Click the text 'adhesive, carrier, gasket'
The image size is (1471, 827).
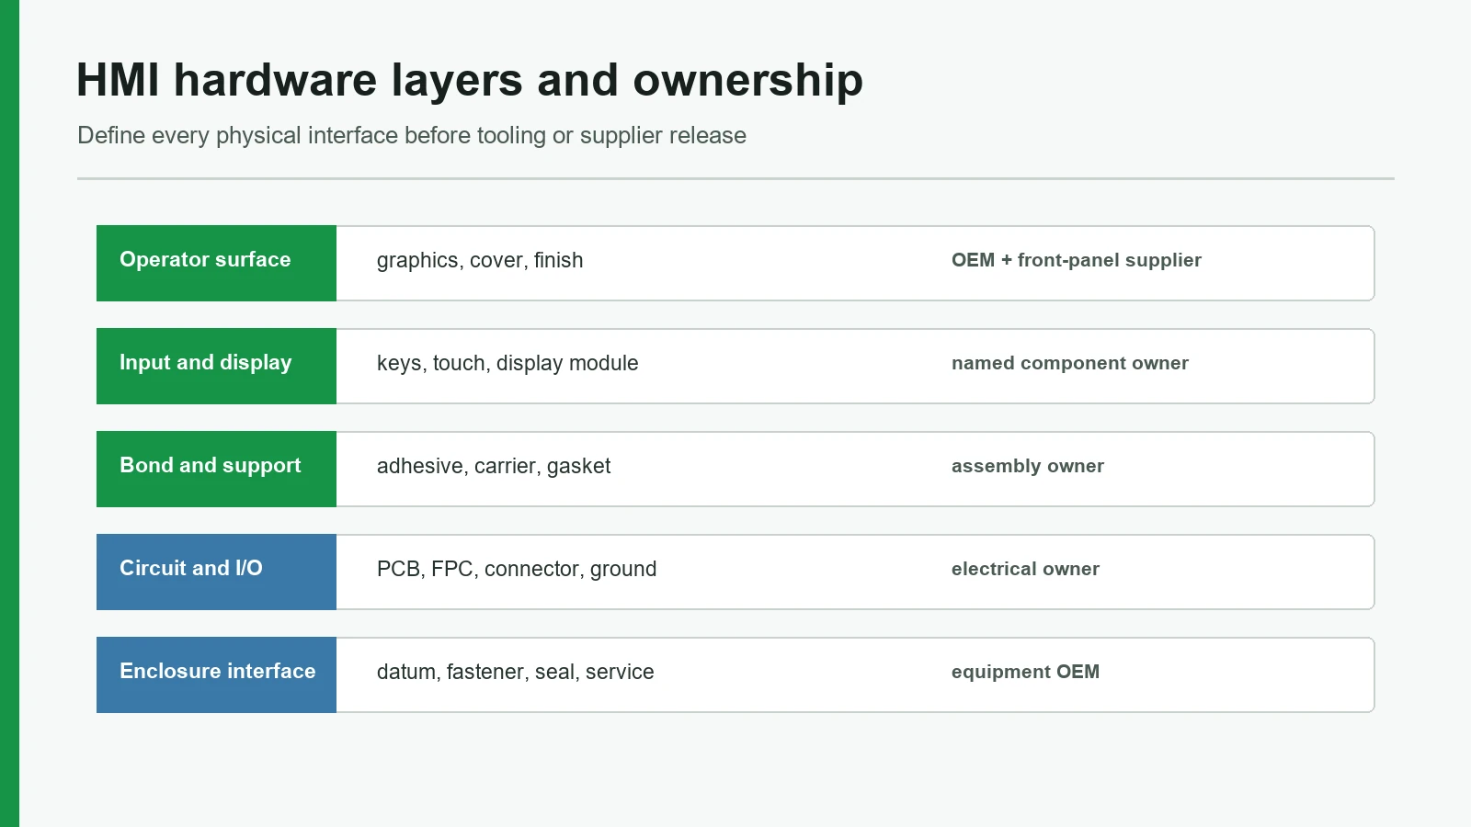pyautogui.click(x=494, y=467)
